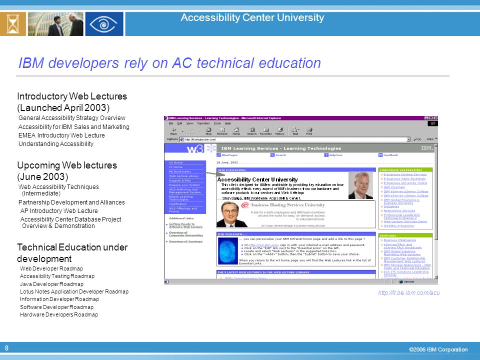Click the Stop toolbar icon
Screen dimensions: 480x360
click(x=208, y=131)
